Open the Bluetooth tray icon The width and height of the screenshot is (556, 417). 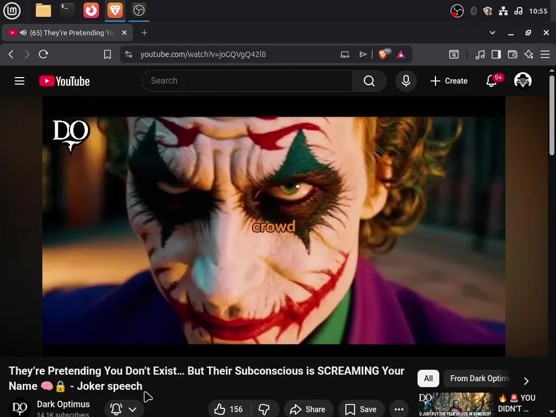click(473, 11)
